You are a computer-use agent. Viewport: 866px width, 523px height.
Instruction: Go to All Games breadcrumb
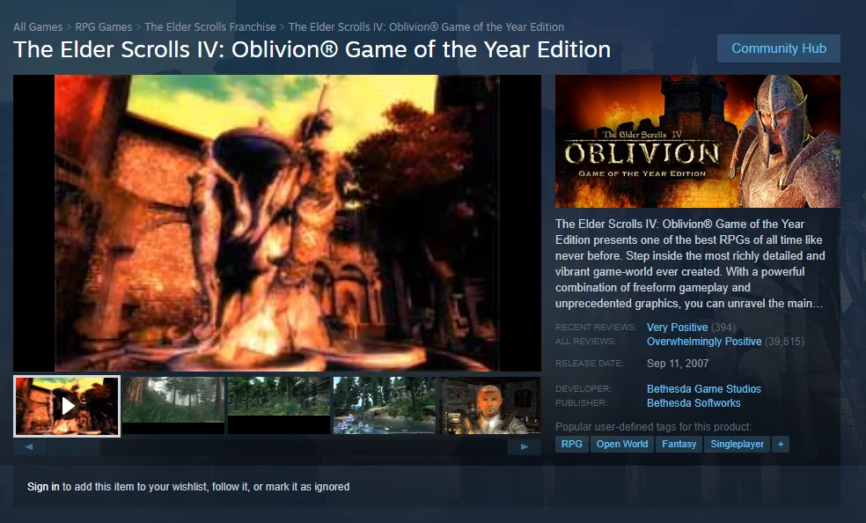click(38, 27)
